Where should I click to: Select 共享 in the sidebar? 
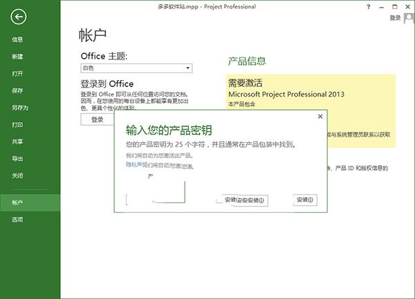[x=17, y=142]
